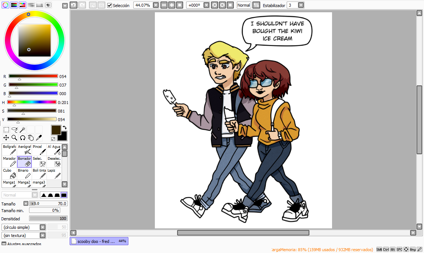Toggle the RGB sliders panel icon
Image resolution: width=424 pixels, height=253 pixels.
14,5
